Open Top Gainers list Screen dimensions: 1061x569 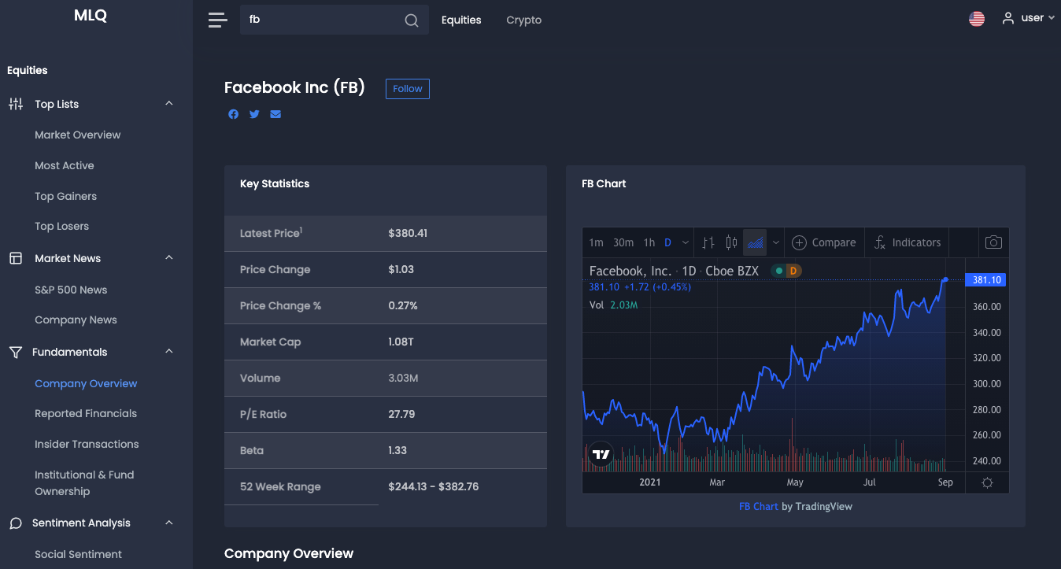coord(66,197)
